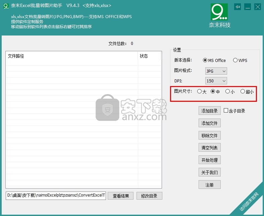Select MS Office version option

214,60
